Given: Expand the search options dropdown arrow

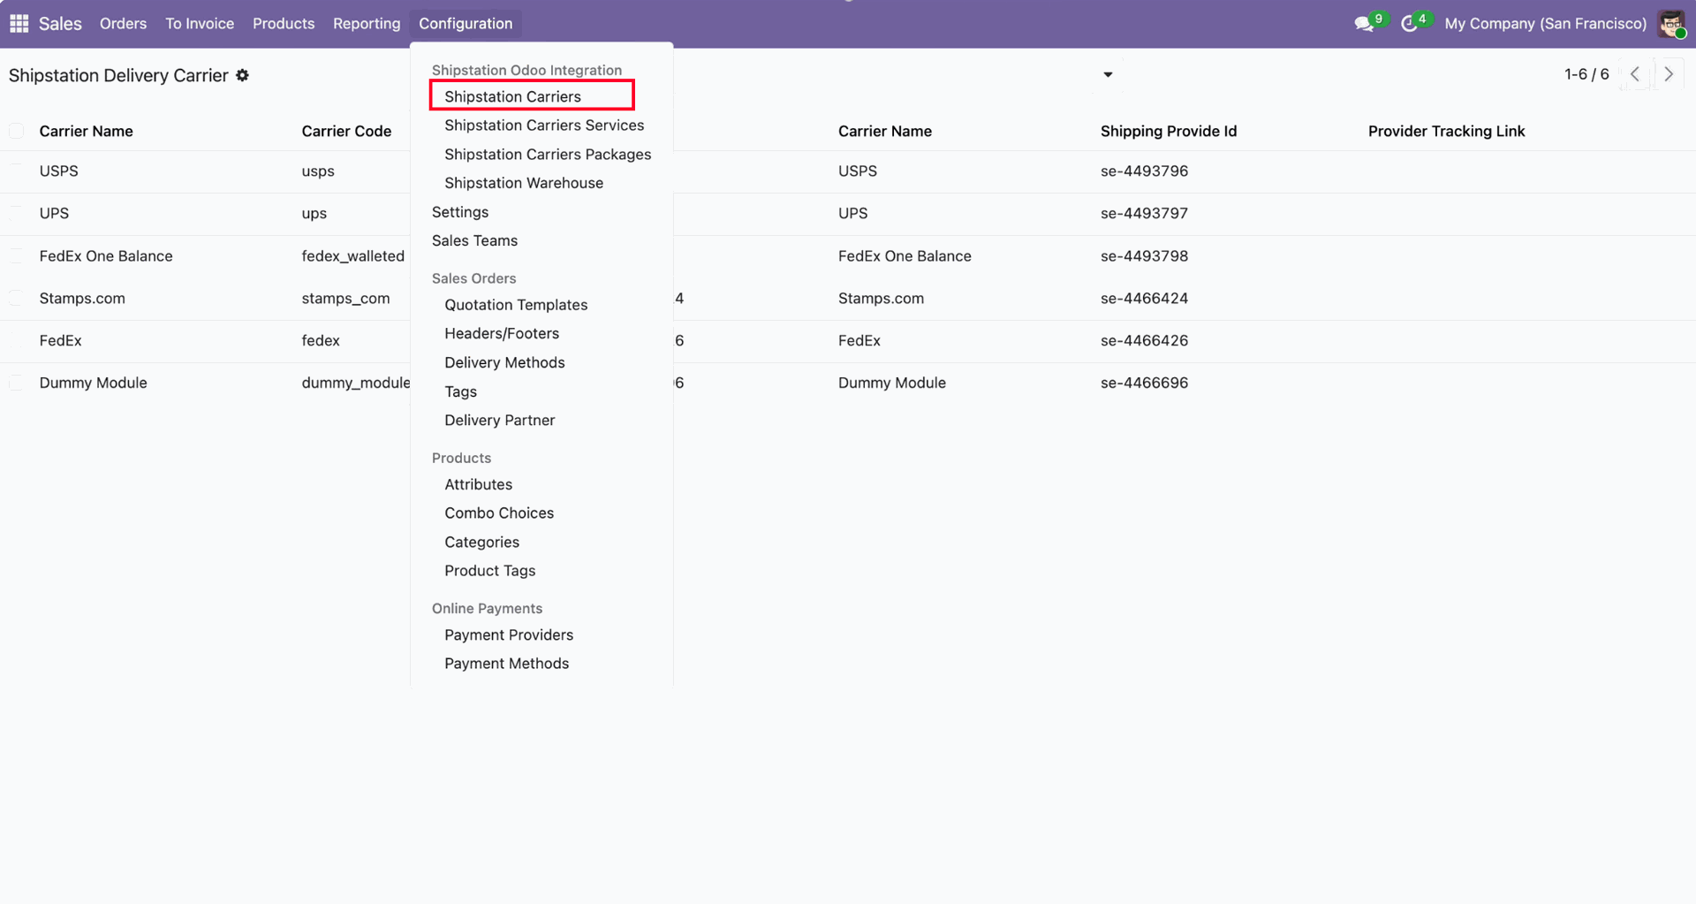Looking at the screenshot, I should (x=1108, y=75).
